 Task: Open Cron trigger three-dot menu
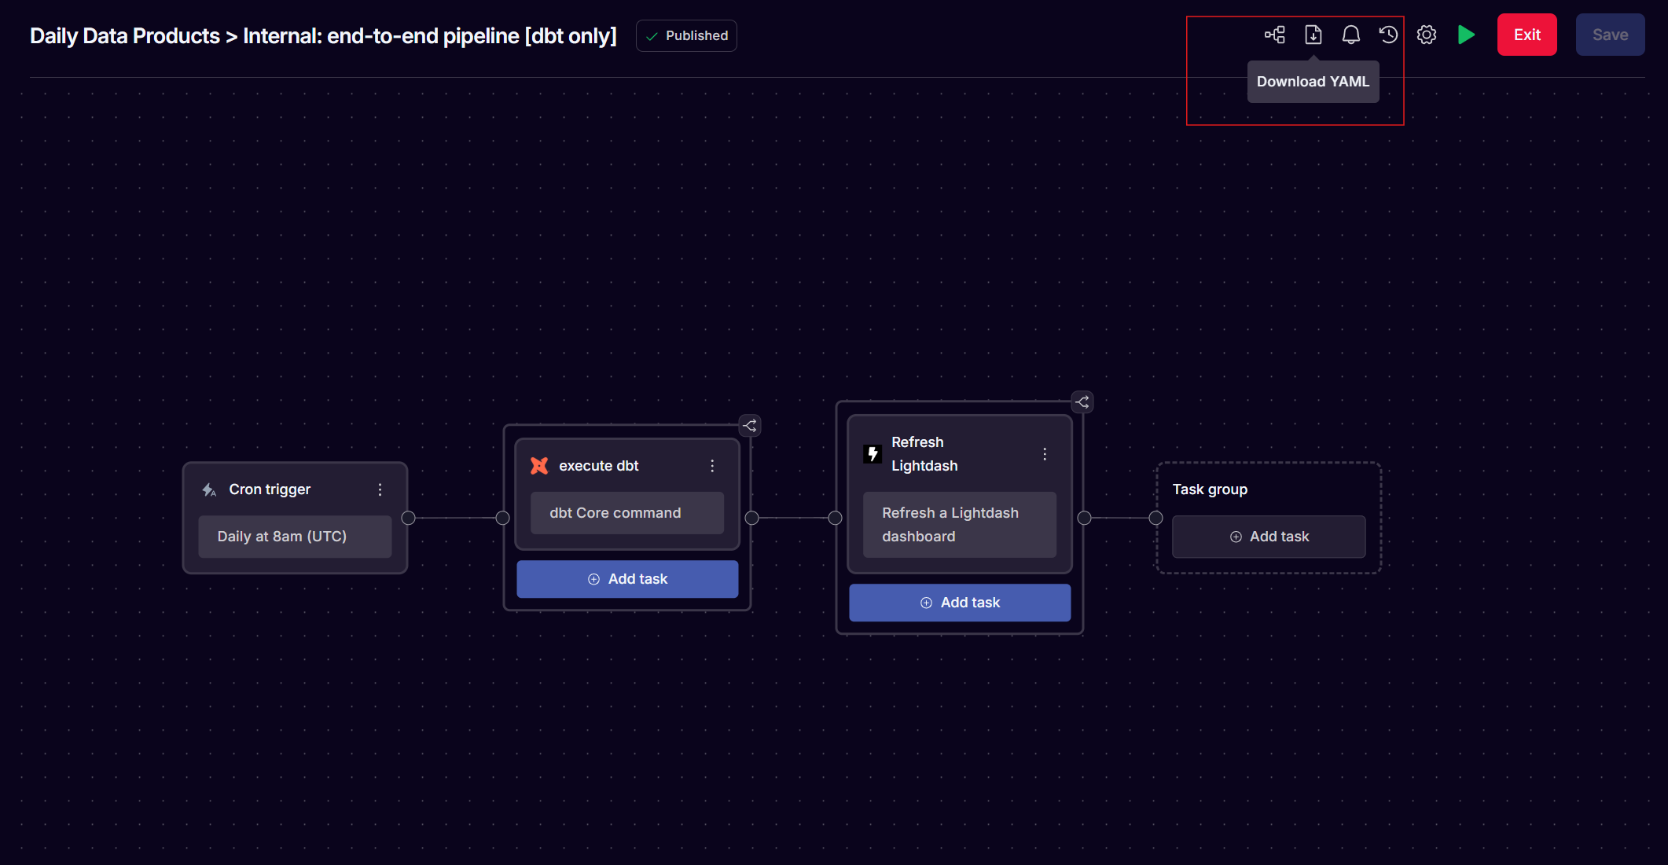[380, 489]
